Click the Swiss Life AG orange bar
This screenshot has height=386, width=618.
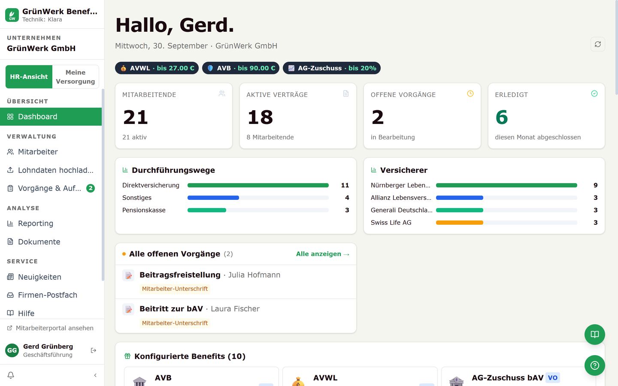(x=460, y=223)
